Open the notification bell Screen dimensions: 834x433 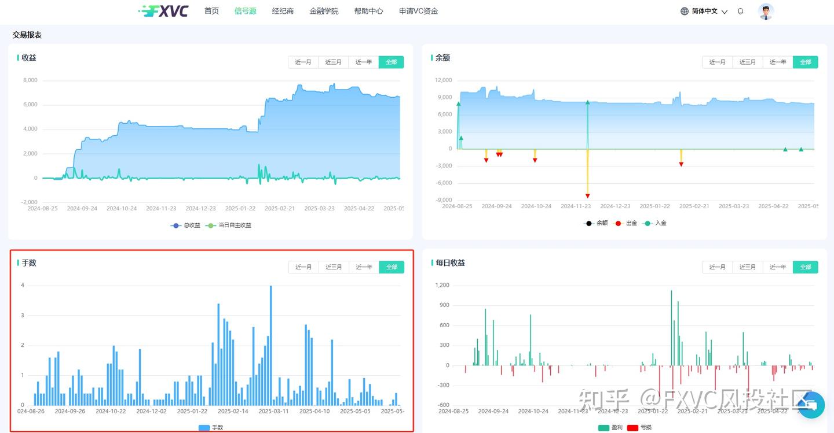[x=740, y=11]
